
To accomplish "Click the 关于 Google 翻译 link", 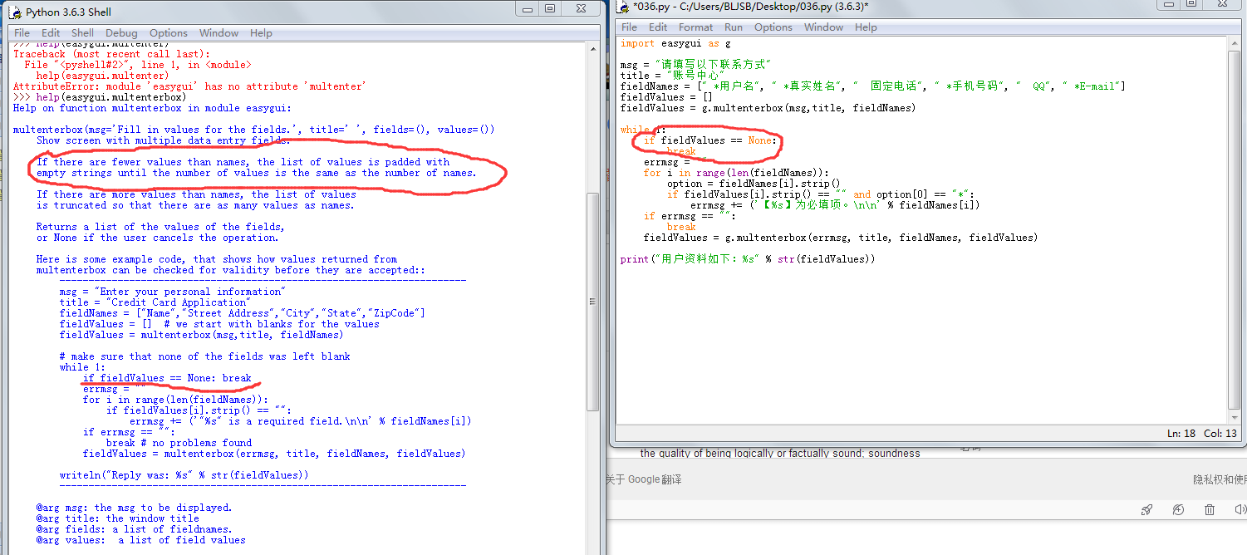I will [644, 479].
